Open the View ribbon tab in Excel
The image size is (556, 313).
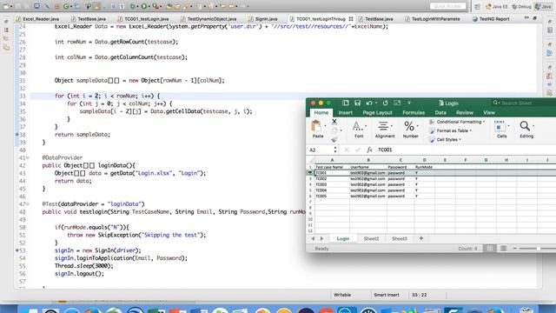(x=489, y=112)
